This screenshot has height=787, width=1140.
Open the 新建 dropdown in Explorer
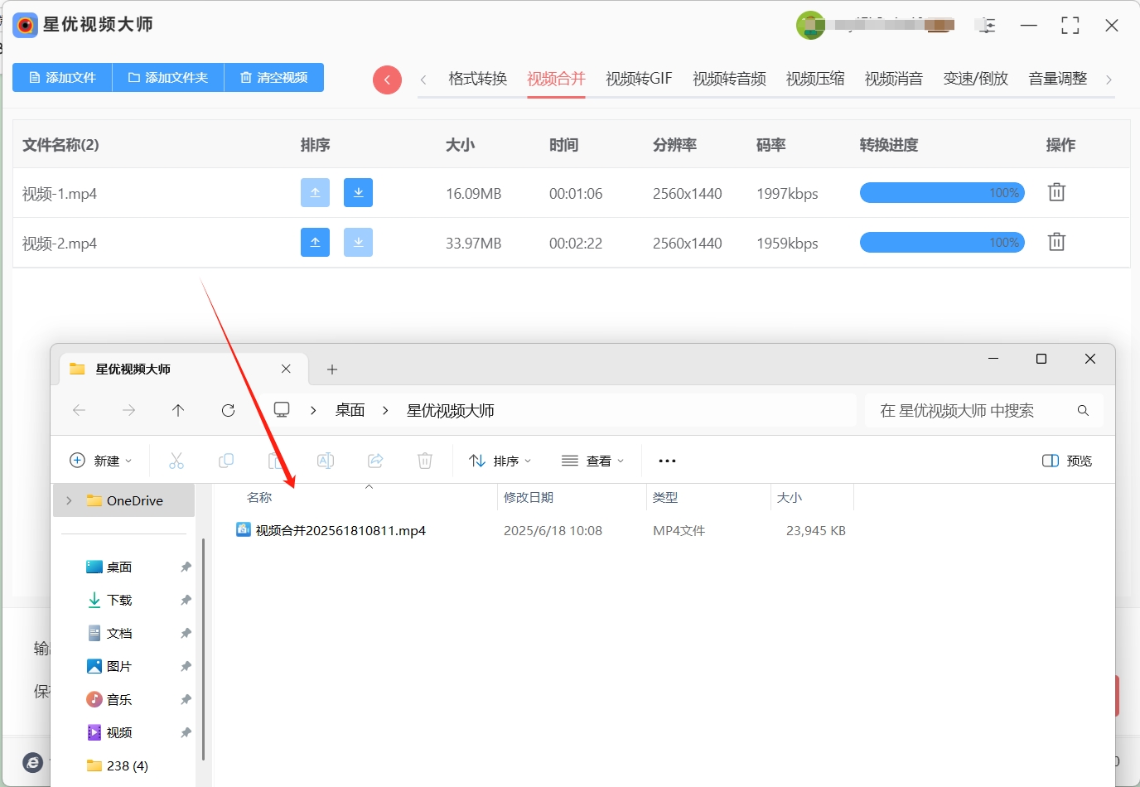[101, 461]
